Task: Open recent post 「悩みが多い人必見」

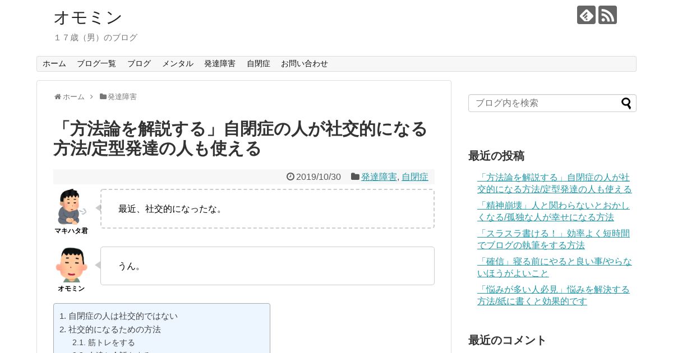Action: tap(554, 295)
